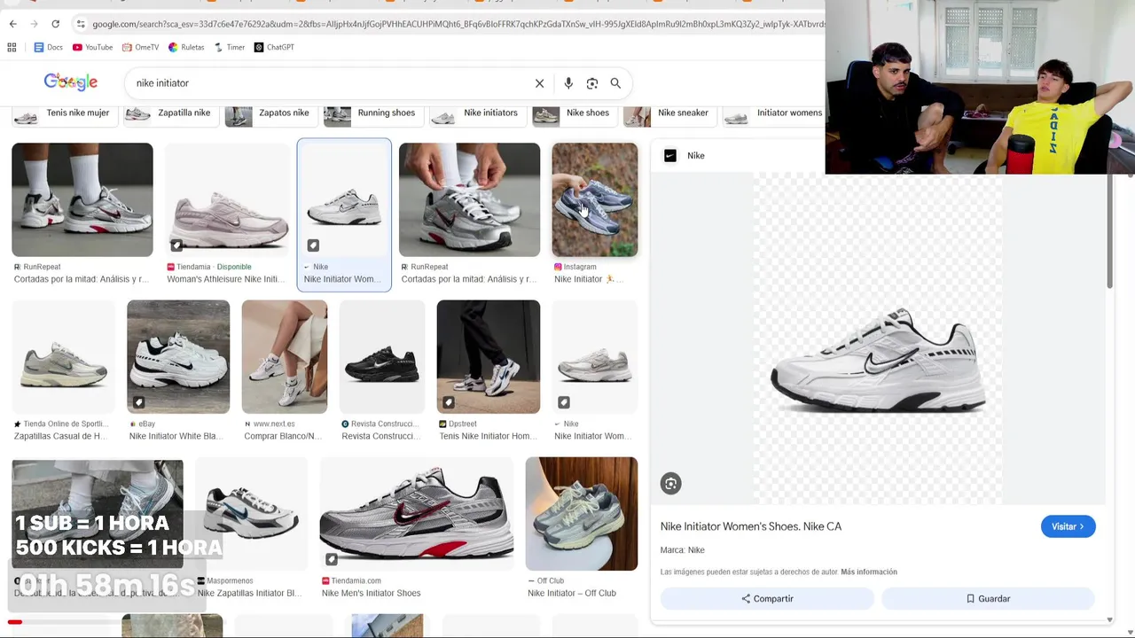The image size is (1135, 638).
Task: Click the Visitar button
Action: click(x=1068, y=526)
